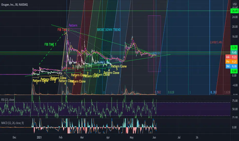Image resolution: width=239 pixels, height=141 pixels.
Task: Select the Ask 9.23 price tag
Action: click(x=231, y=57)
